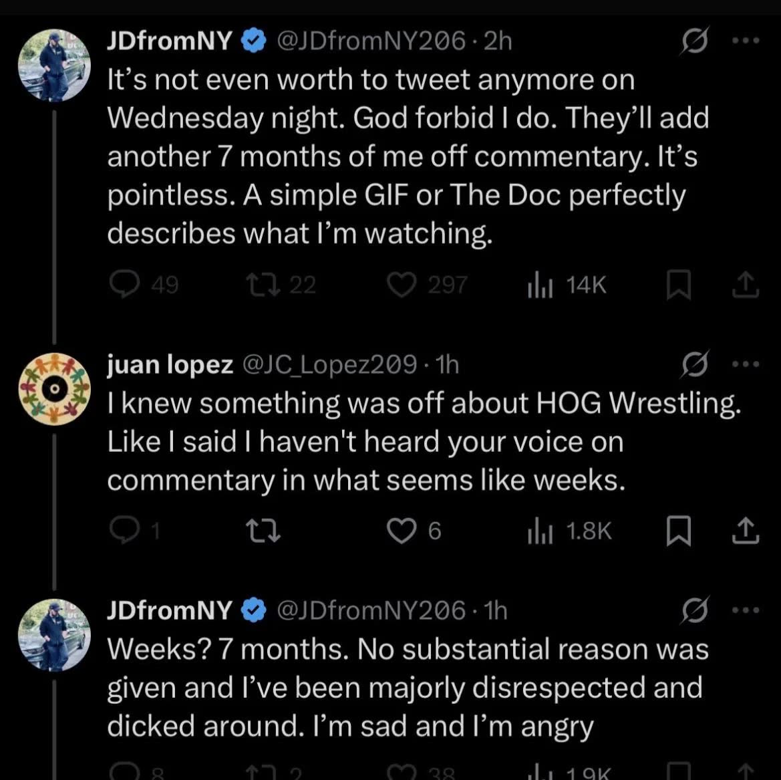Open @JC_Lopez209 profile handle
This screenshot has height=780, width=781.
pos(329,365)
